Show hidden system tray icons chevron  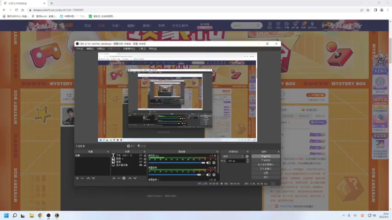343,215
